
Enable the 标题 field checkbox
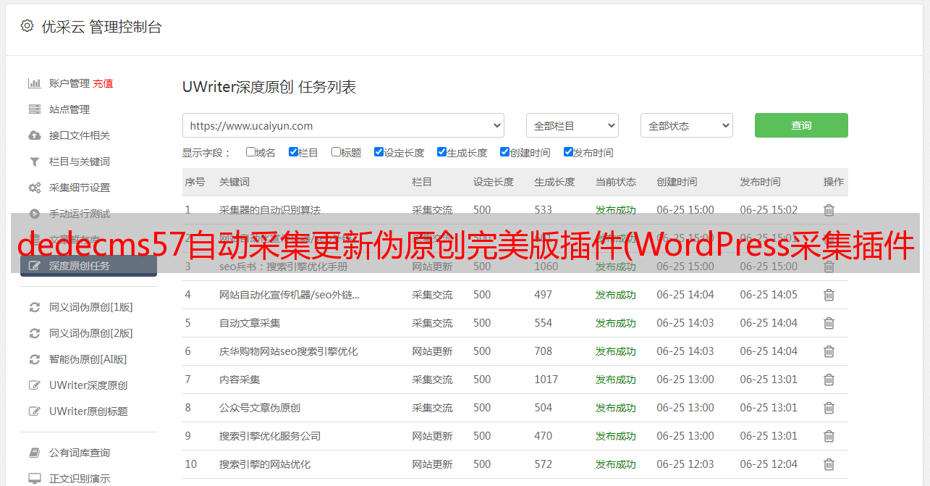pos(336,152)
